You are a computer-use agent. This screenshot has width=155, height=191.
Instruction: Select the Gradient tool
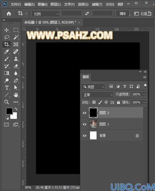click(7, 73)
